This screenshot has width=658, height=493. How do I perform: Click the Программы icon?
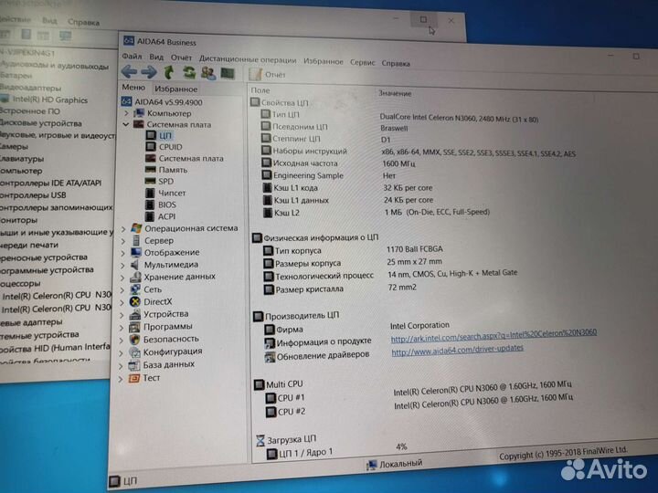click(134, 327)
